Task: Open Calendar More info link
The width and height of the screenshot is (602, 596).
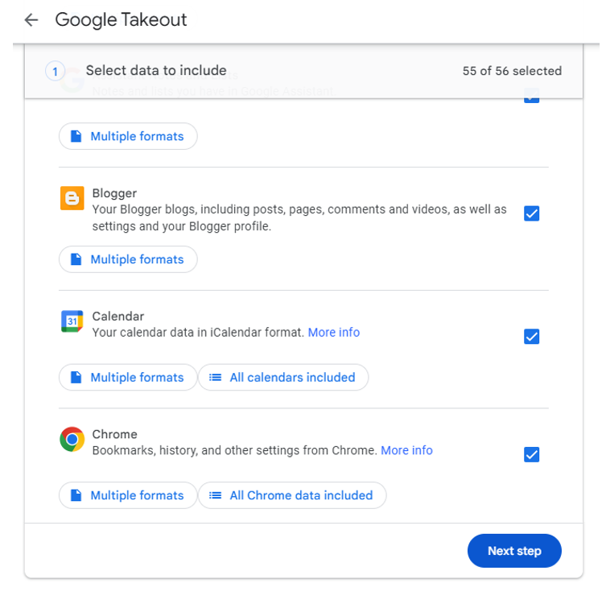Action: point(334,333)
